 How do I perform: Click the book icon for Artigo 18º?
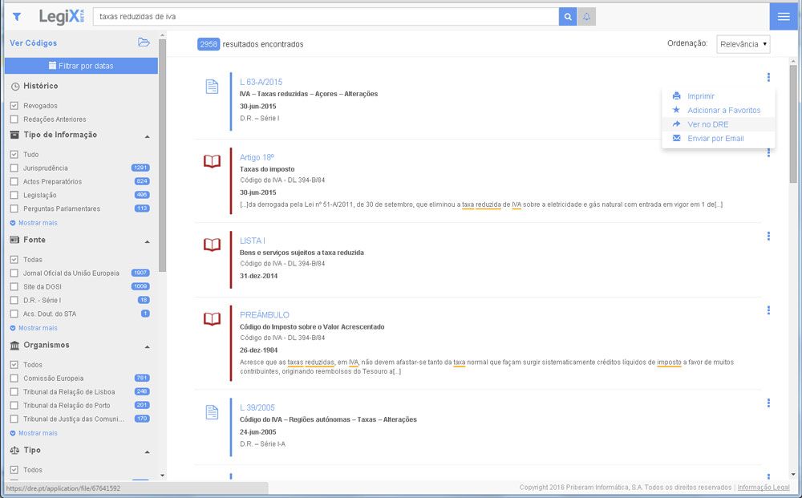(212, 161)
